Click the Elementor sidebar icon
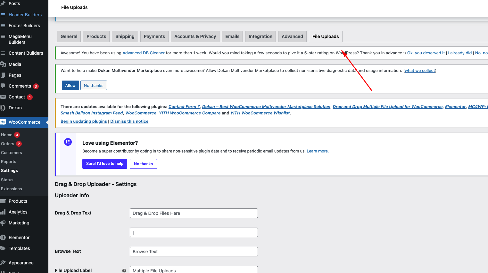 point(3,238)
